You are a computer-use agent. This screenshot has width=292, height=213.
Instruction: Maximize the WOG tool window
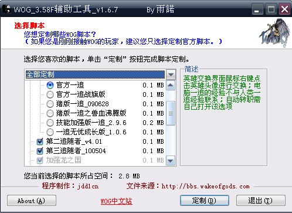coord(271,9)
